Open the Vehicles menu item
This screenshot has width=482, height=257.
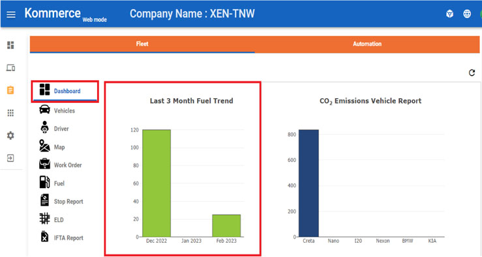pyautogui.click(x=65, y=111)
